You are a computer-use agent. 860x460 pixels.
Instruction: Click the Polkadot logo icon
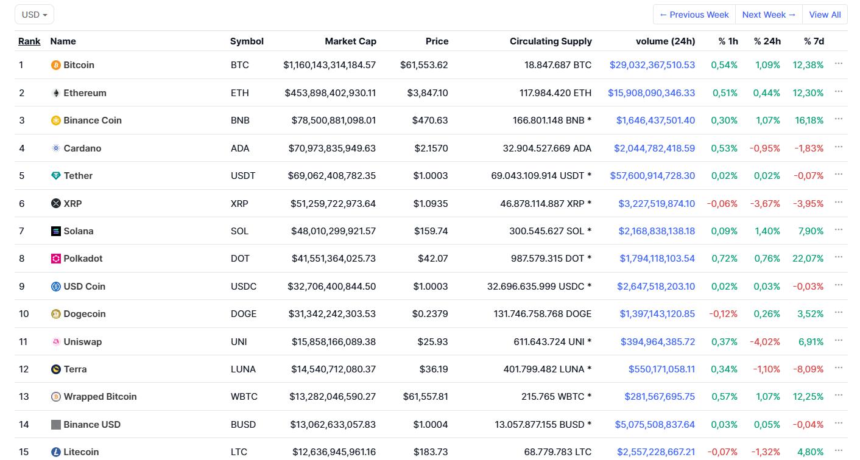coord(55,259)
